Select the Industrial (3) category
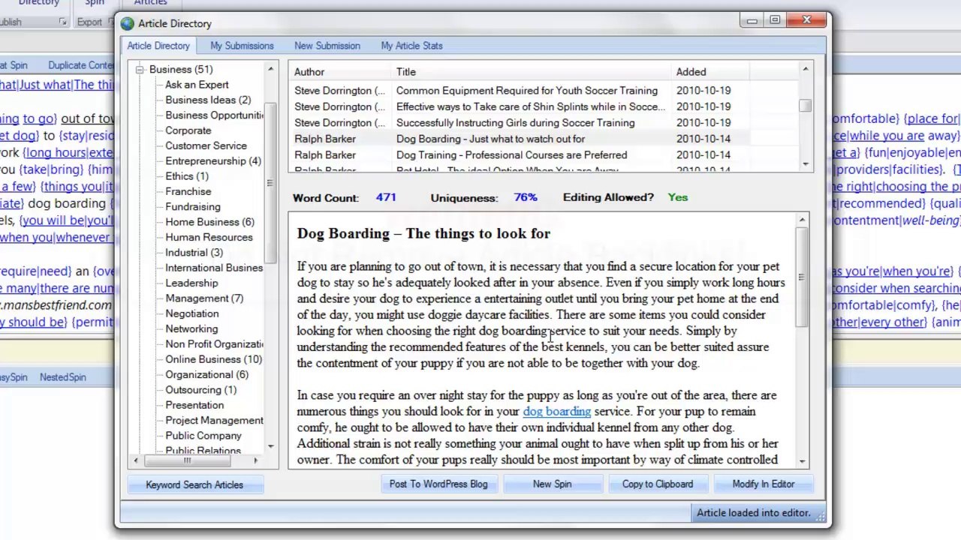961x540 pixels. click(194, 253)
